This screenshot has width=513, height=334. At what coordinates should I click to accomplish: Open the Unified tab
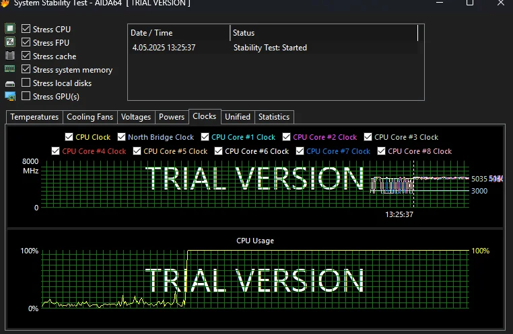tap(238, 117)
